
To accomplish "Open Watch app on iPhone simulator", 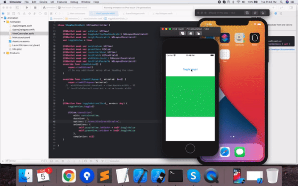I will coord(255,38).
